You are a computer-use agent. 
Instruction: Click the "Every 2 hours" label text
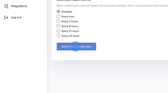[70, 21]
